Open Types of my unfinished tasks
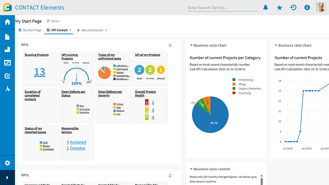 coord(110,57)
